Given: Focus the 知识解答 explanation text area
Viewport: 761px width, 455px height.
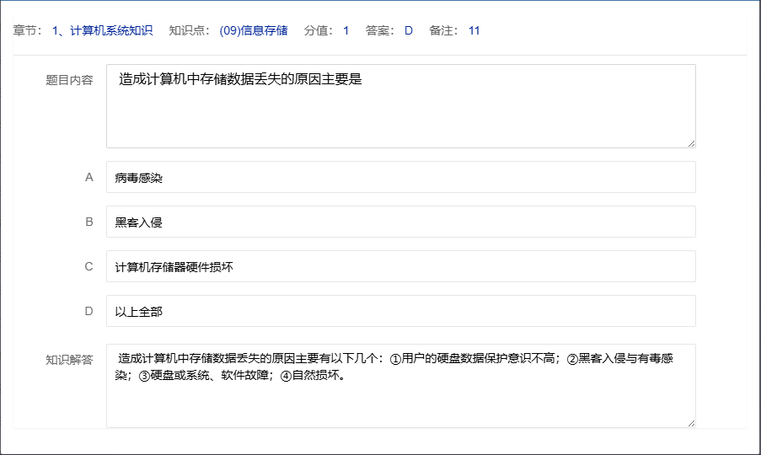Looking at the screenshot, I should tap(400, 386).
